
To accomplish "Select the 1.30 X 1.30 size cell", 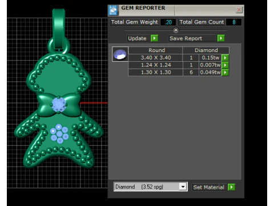I will (x=156, y=72).
